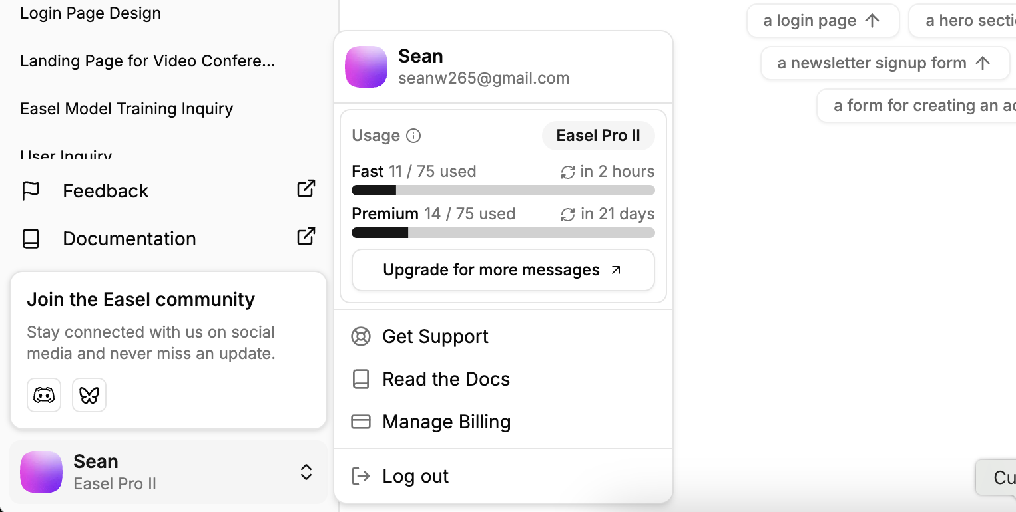1016x512 pixels.
Task: Click the Fast usage refresh icon
Action: [x=567, y=172]
